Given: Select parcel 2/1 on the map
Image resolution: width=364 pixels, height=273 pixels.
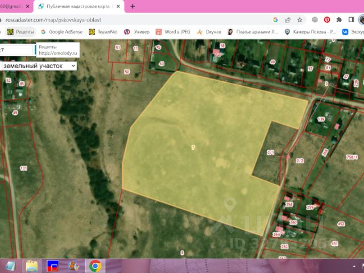Looking at the screenshot, I should point(271,152).
